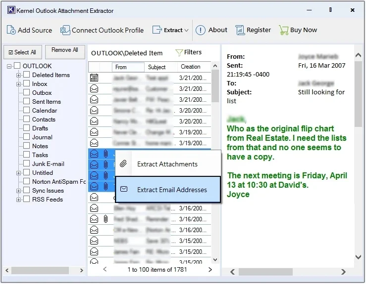366x284 pixels.
Task: Select the Journal folder label
Action: [42, 137]
